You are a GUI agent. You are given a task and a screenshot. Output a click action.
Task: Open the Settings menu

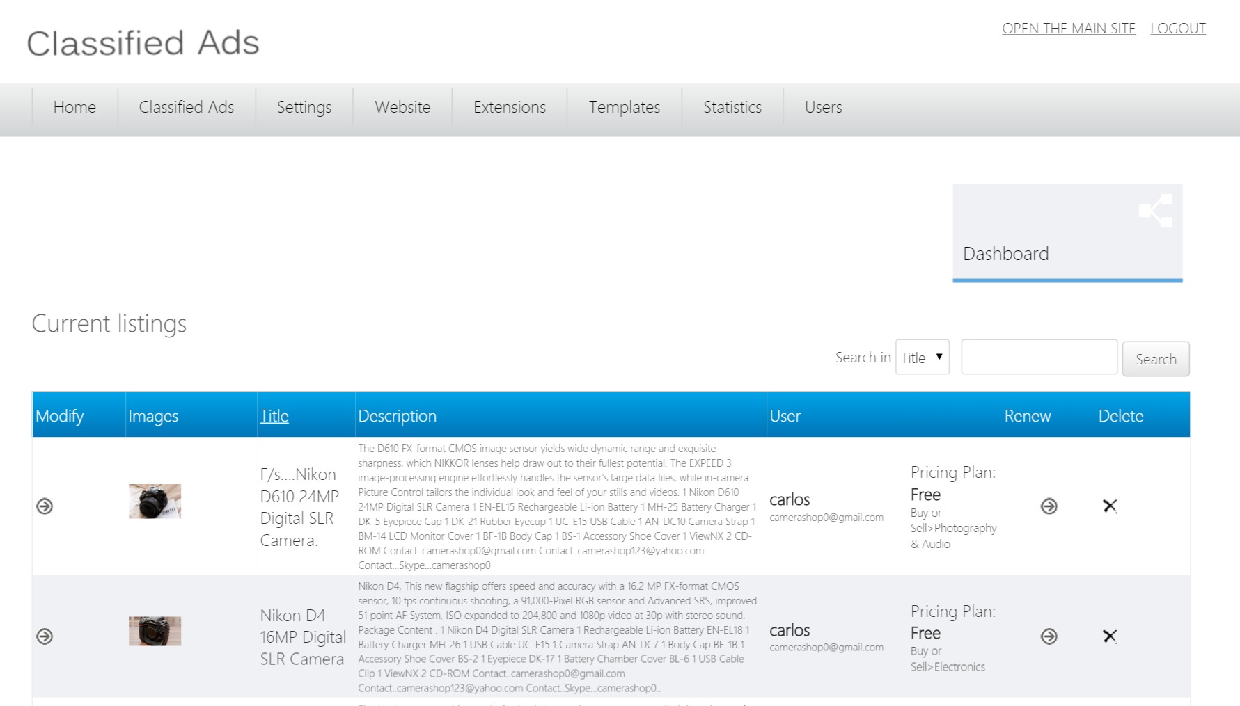[x=304, y=107]
